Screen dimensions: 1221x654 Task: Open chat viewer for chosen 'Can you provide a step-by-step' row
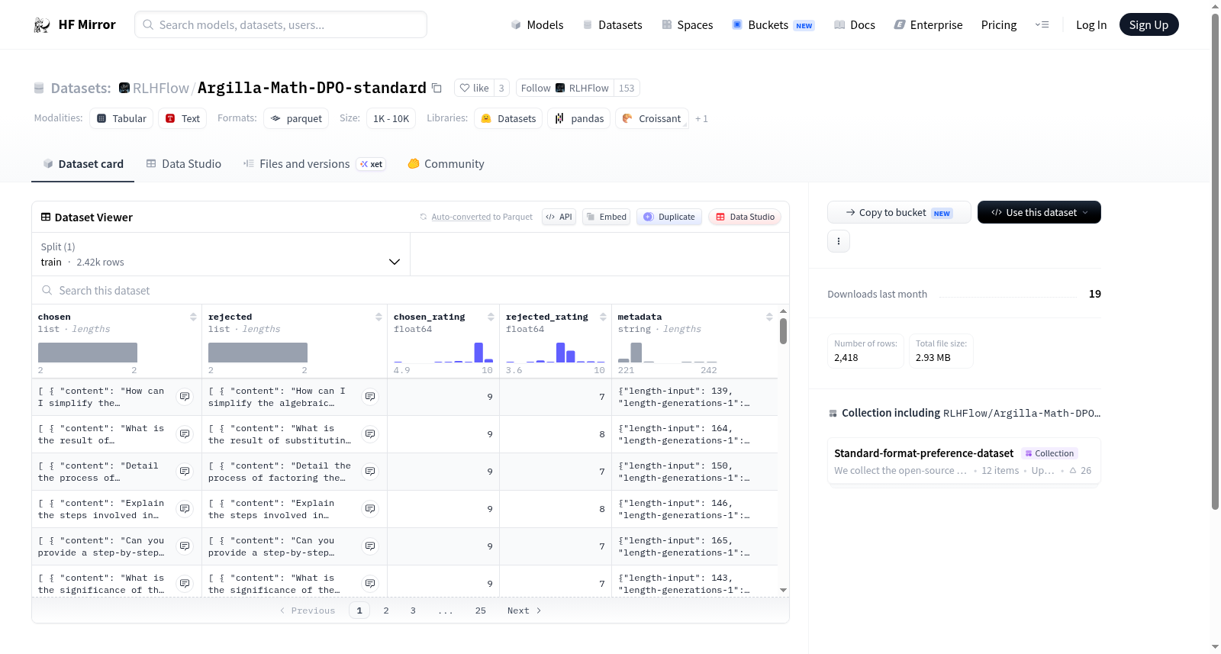pyautogui.click(x=185, y=546)
